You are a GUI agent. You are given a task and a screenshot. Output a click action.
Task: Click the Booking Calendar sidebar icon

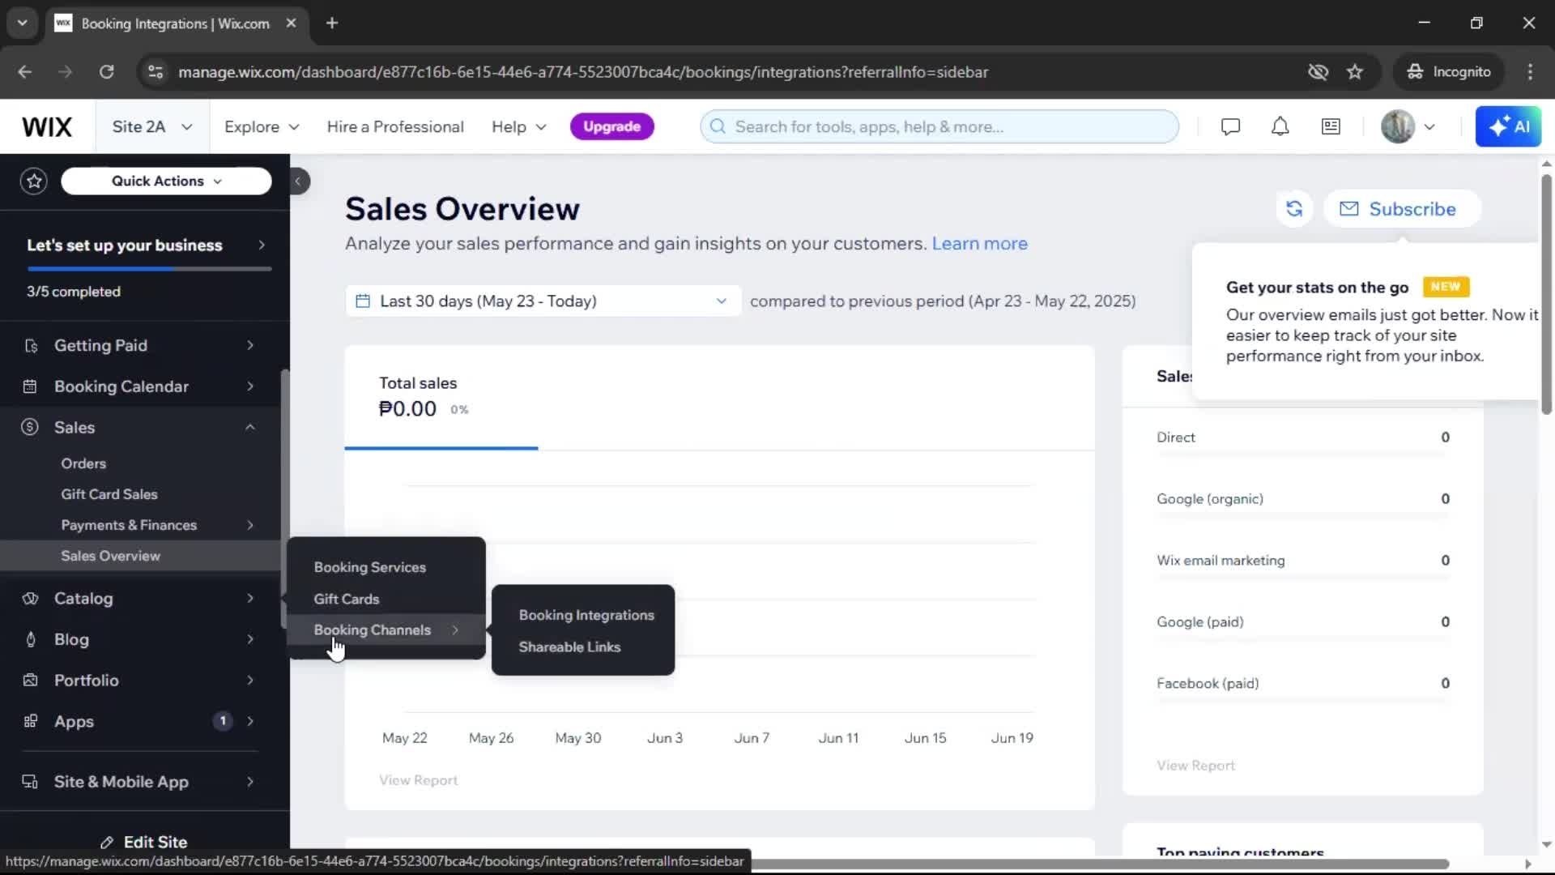[30, 386]
